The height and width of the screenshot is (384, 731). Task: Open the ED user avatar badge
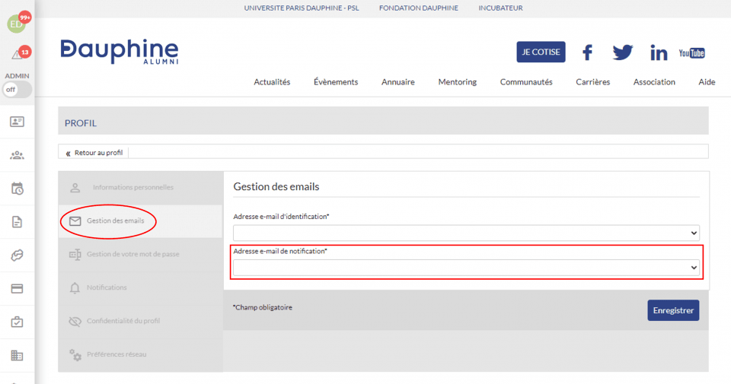point(16,24)
